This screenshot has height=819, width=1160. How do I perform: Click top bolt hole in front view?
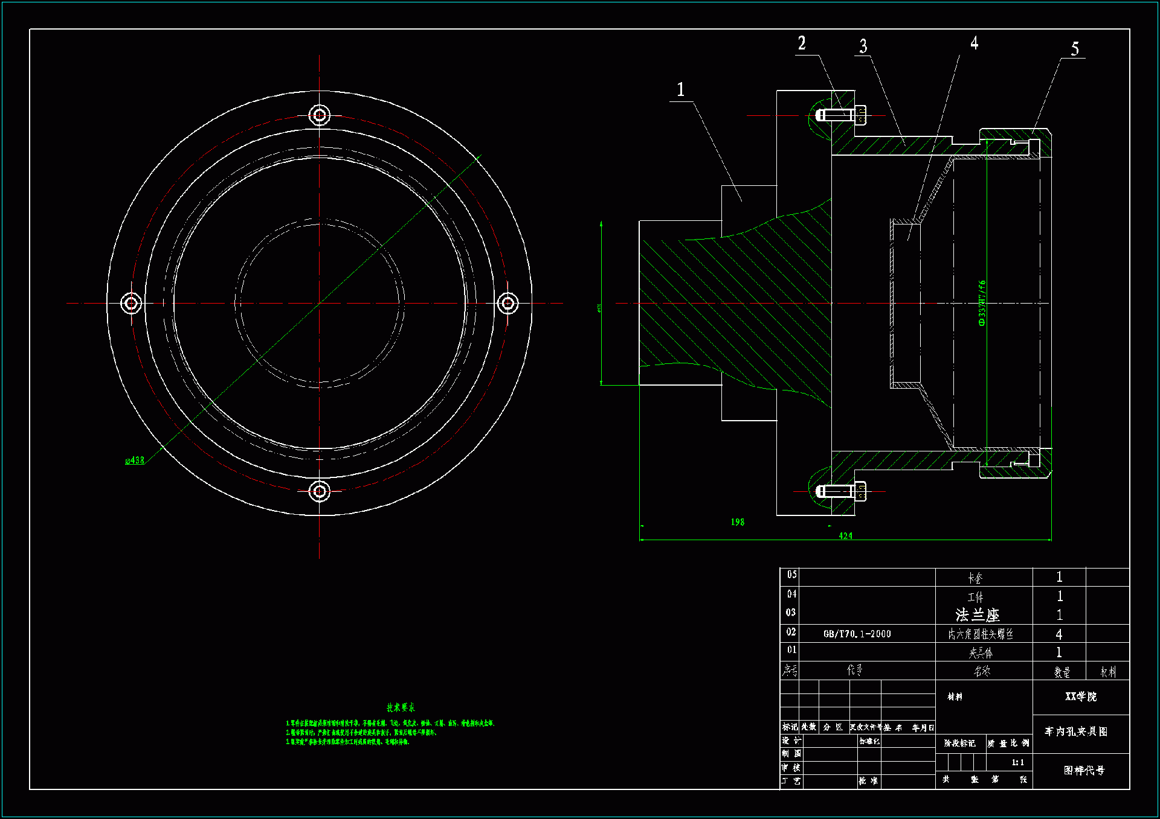[320, 115]
